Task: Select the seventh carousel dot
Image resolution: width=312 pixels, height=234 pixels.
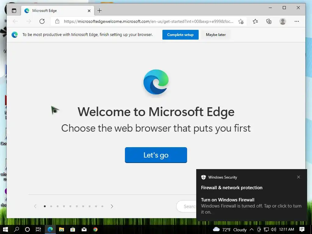Action: [83, 206]
